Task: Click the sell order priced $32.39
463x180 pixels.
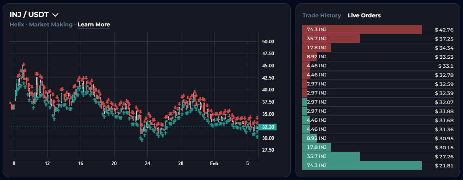Action: [378, 93]
